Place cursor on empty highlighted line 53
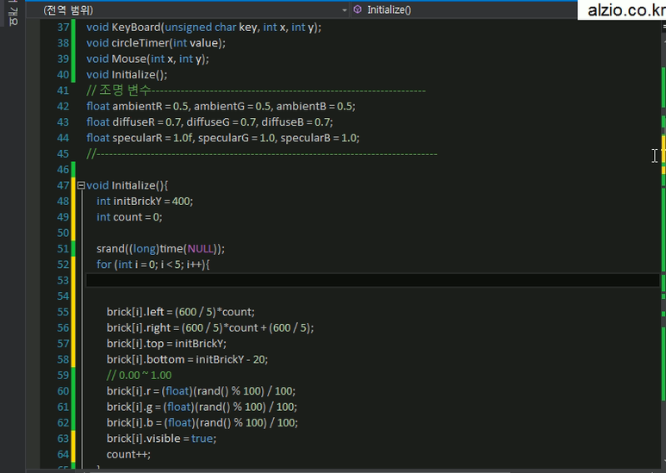The image size is (666, 473). coord(372,280)
